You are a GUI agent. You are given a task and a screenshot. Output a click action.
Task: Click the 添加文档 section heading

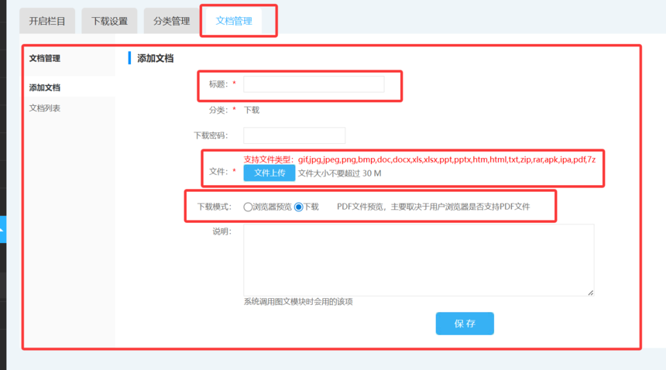click(155, 58)
